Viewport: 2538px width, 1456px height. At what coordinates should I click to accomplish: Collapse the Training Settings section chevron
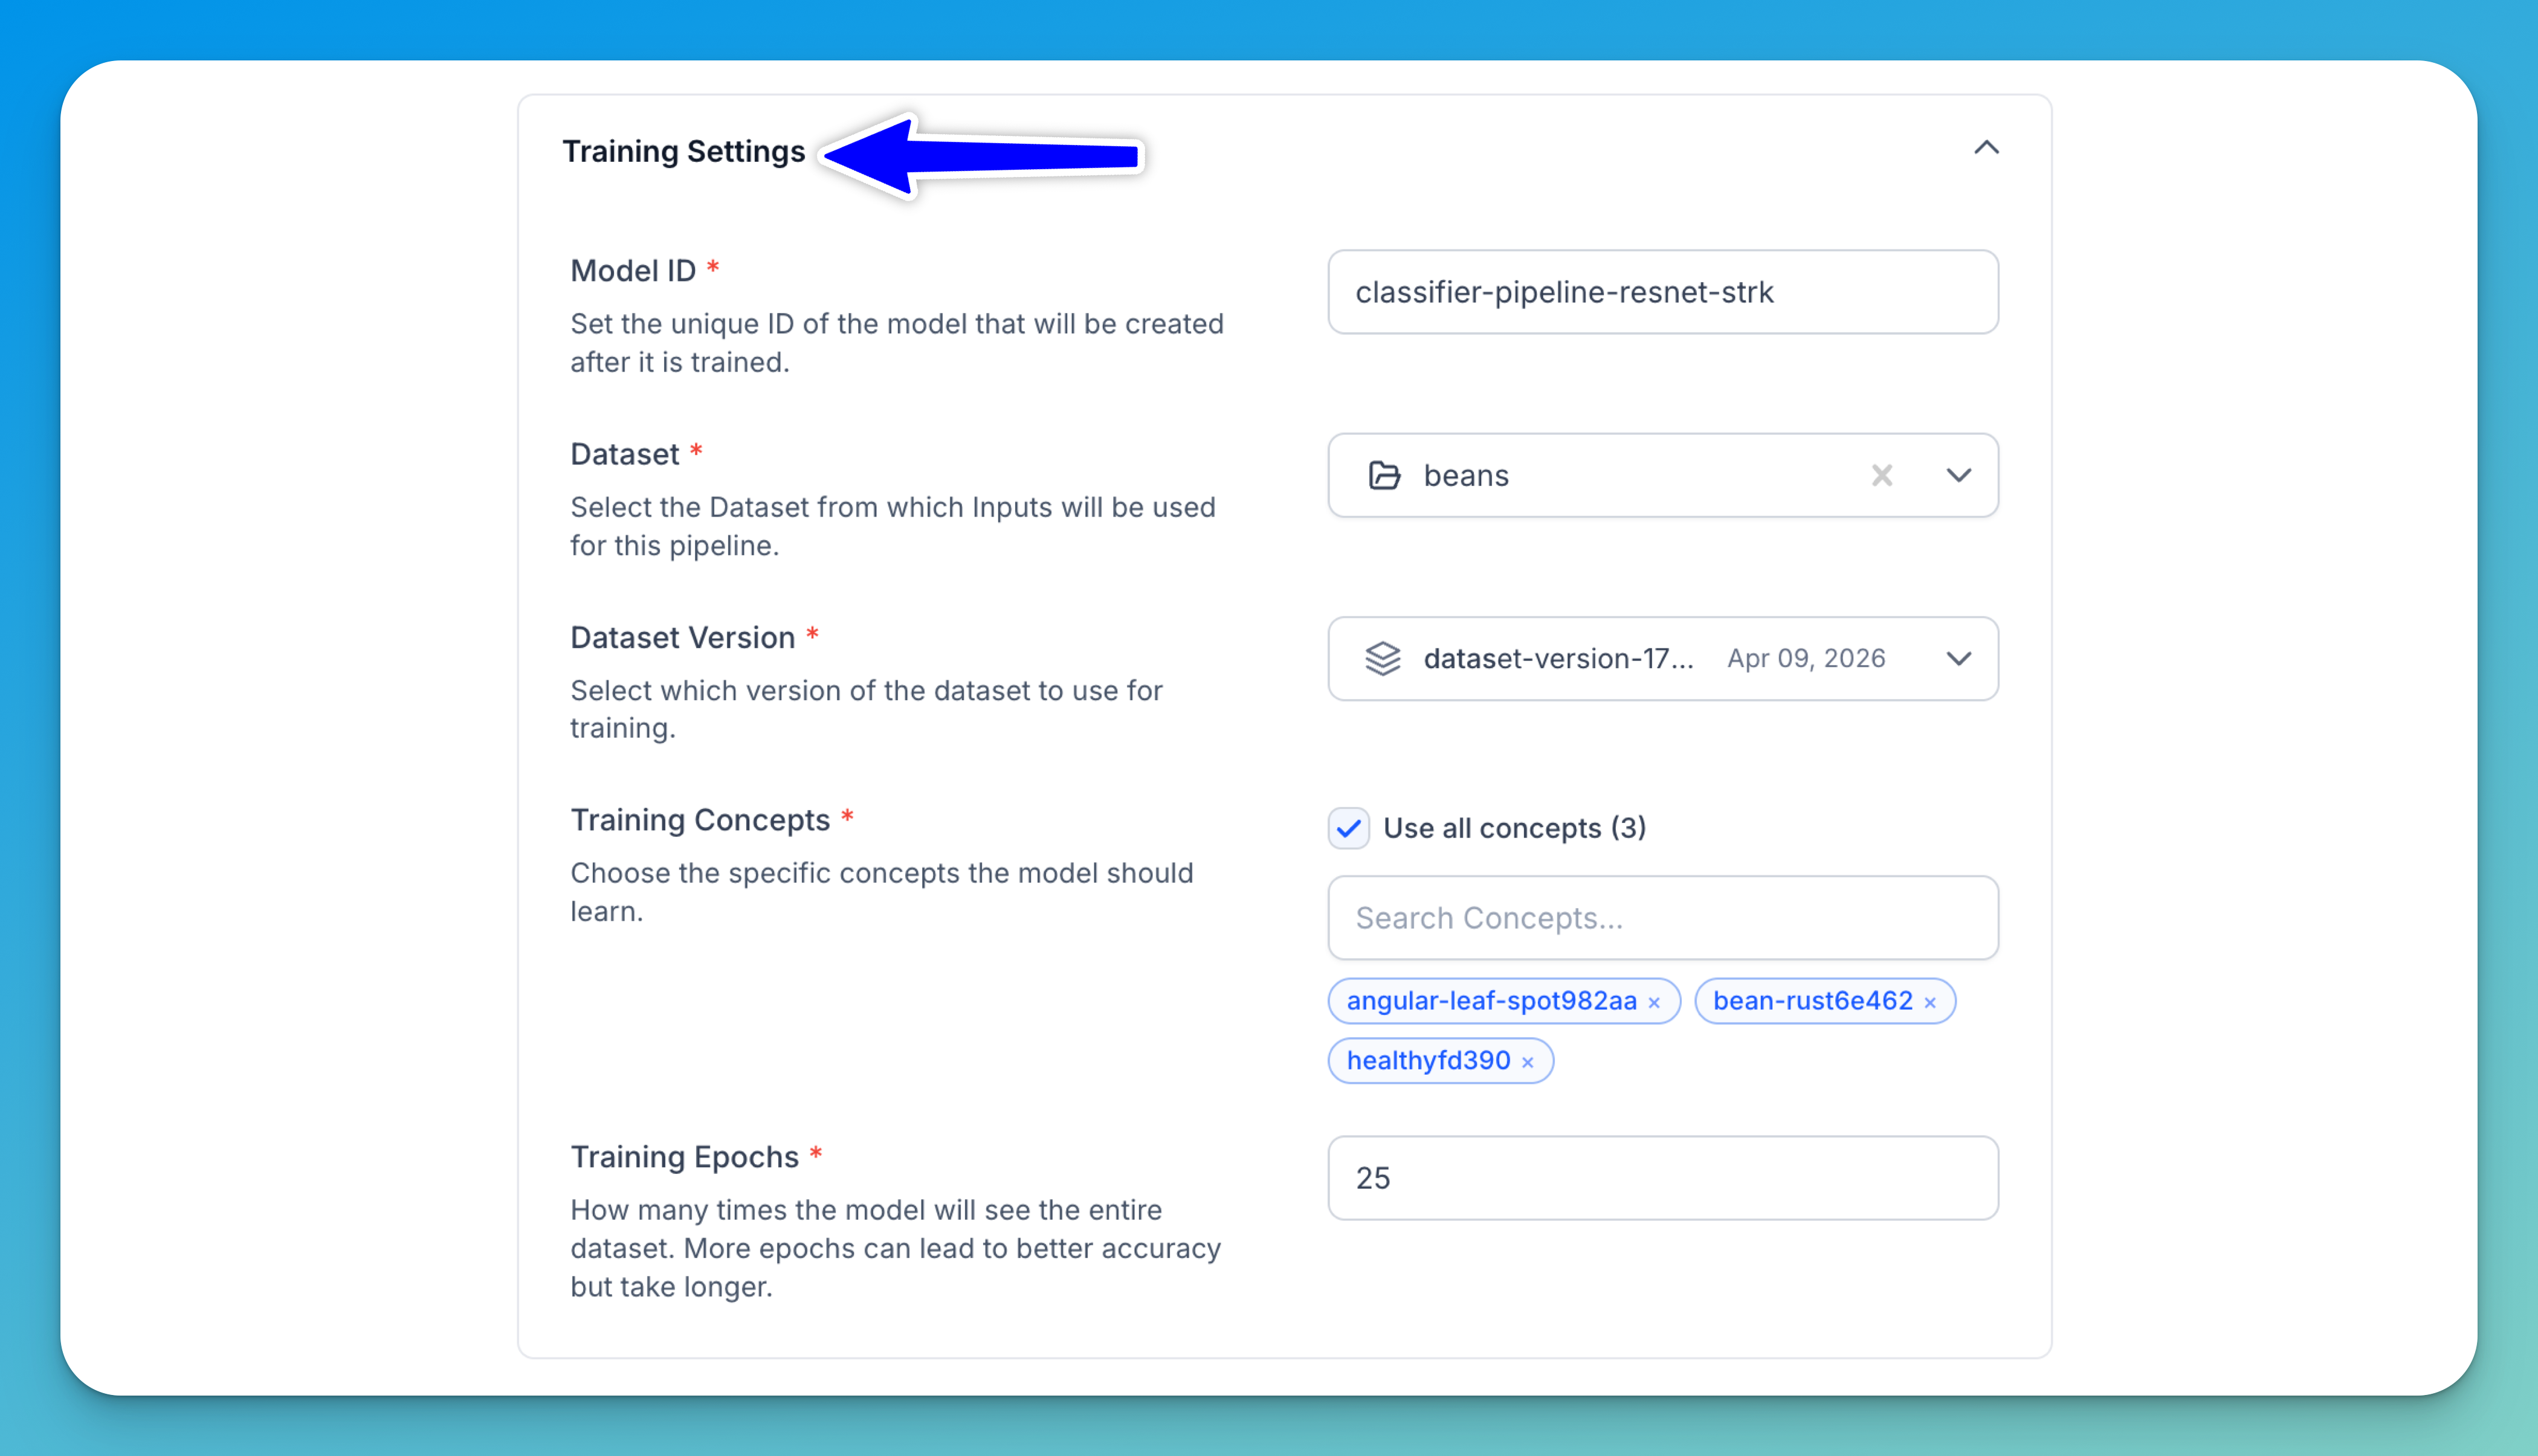click(x=1986, y=148)
